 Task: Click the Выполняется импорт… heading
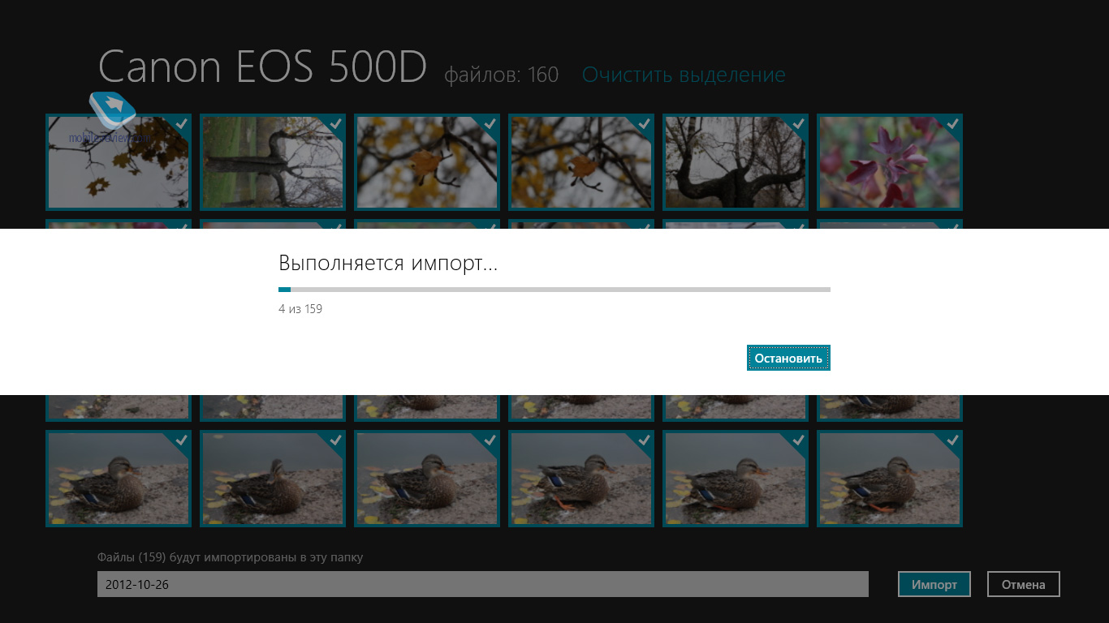[x=388, y=263]
